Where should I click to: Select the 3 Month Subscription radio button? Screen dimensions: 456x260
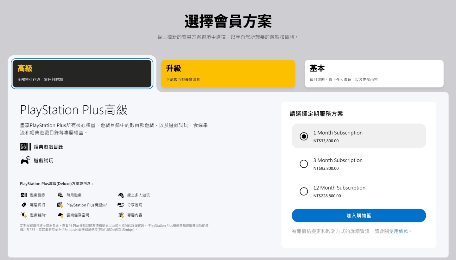pos(304,164)
